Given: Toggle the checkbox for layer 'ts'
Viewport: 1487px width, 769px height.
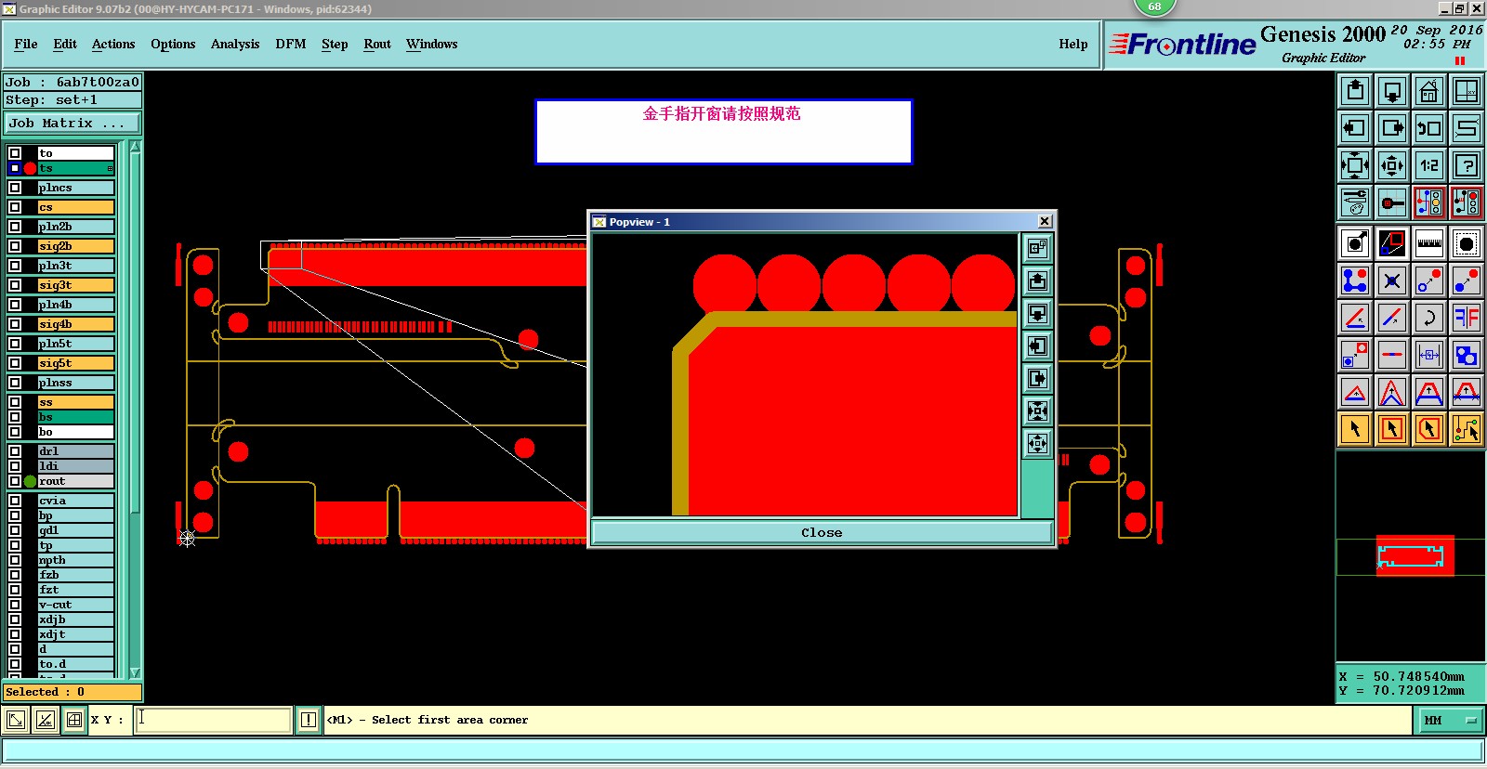Looking at the screenshot, I should pos(15,168).
